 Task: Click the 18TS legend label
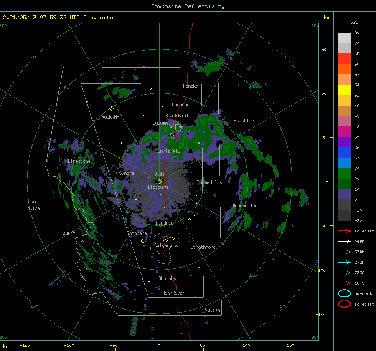359,283
